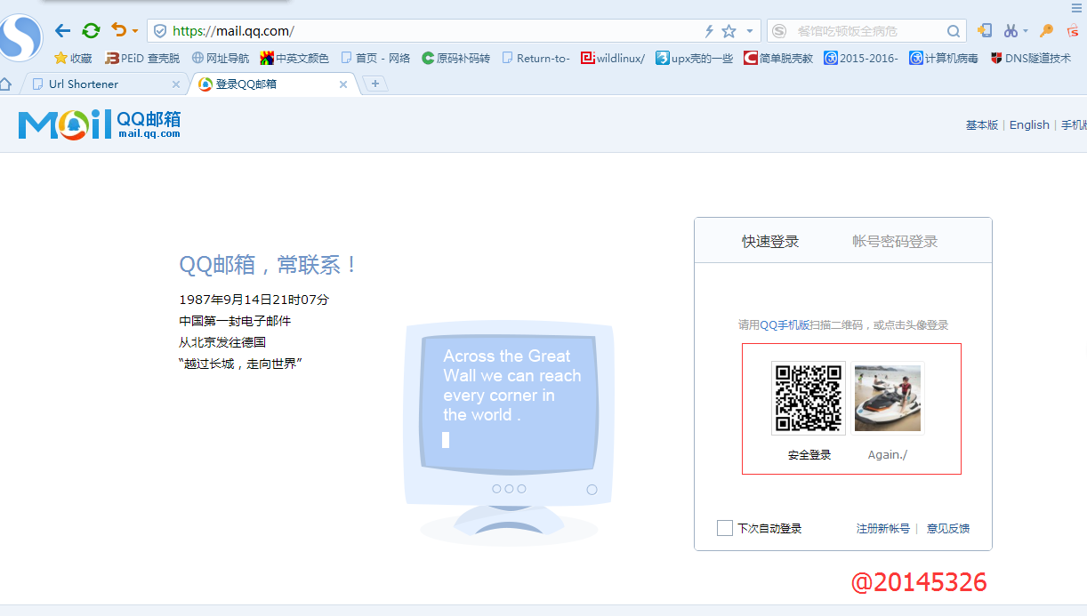Click the scissors screenshot tool icon
Viewport: 1087px width, 616px height.
[1011, 30]
